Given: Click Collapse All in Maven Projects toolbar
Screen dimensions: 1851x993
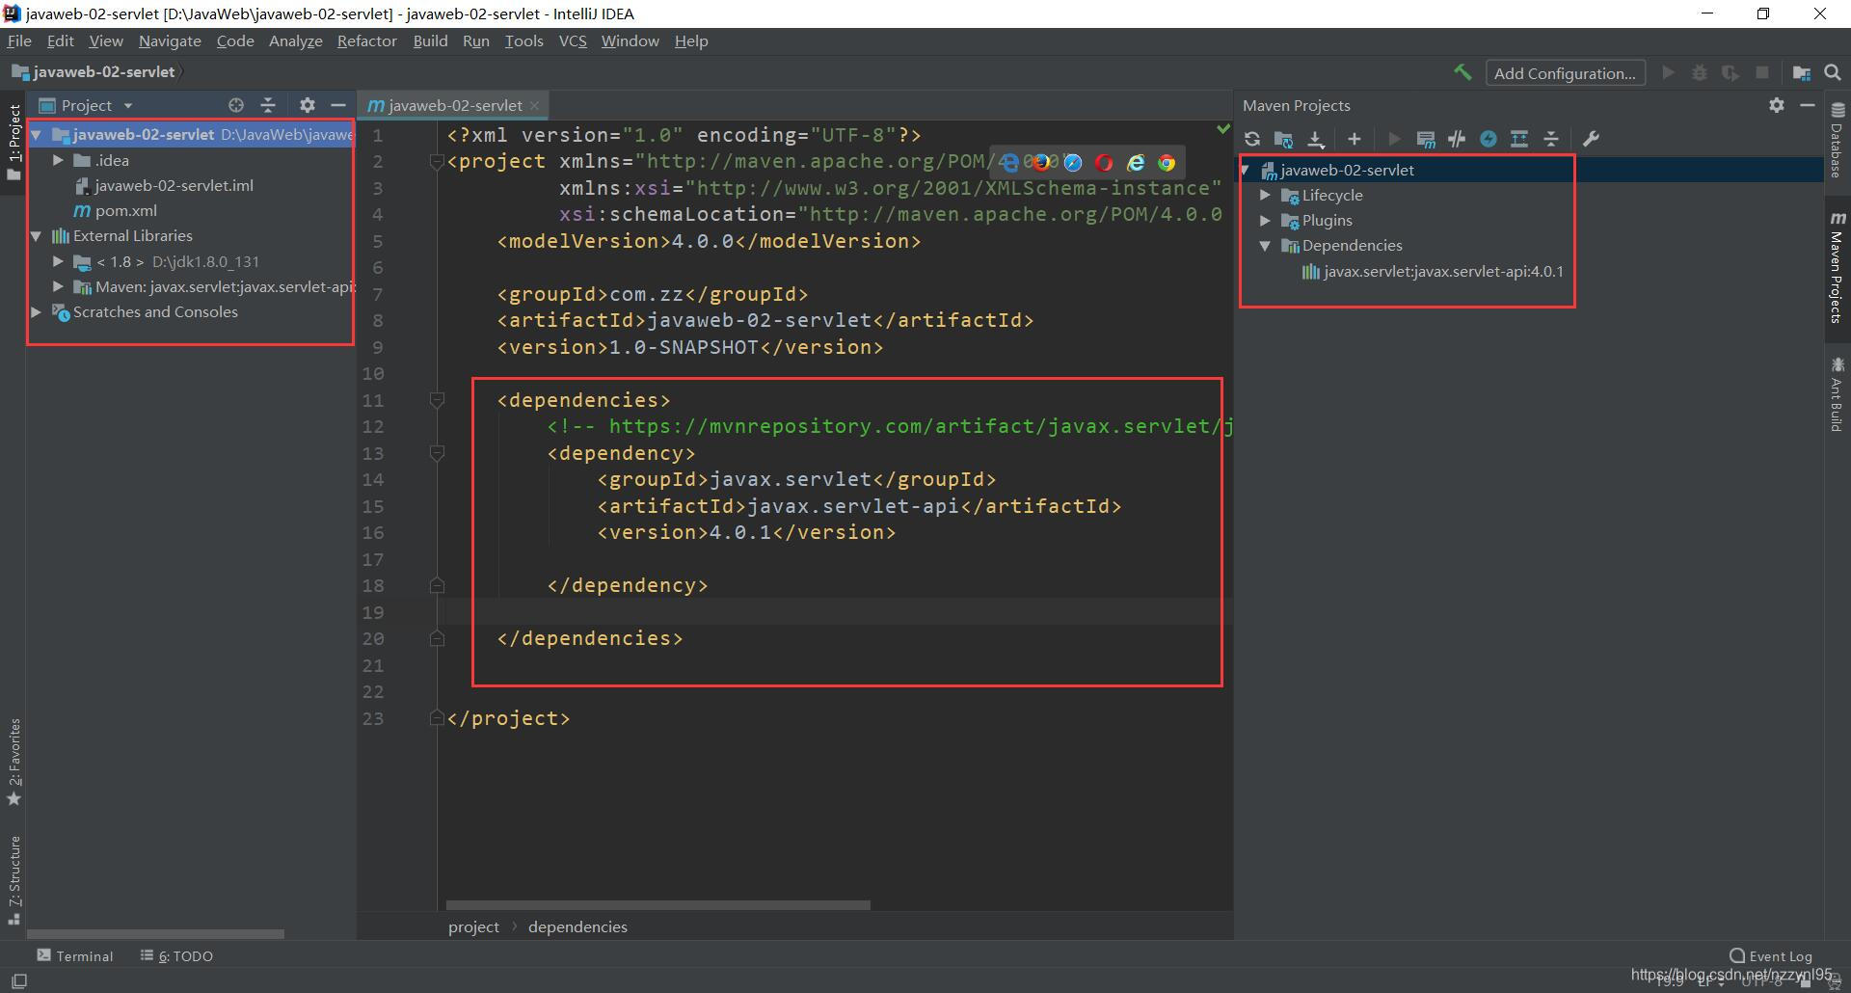Looking at the screenshot, I should tap(1551, 139).
